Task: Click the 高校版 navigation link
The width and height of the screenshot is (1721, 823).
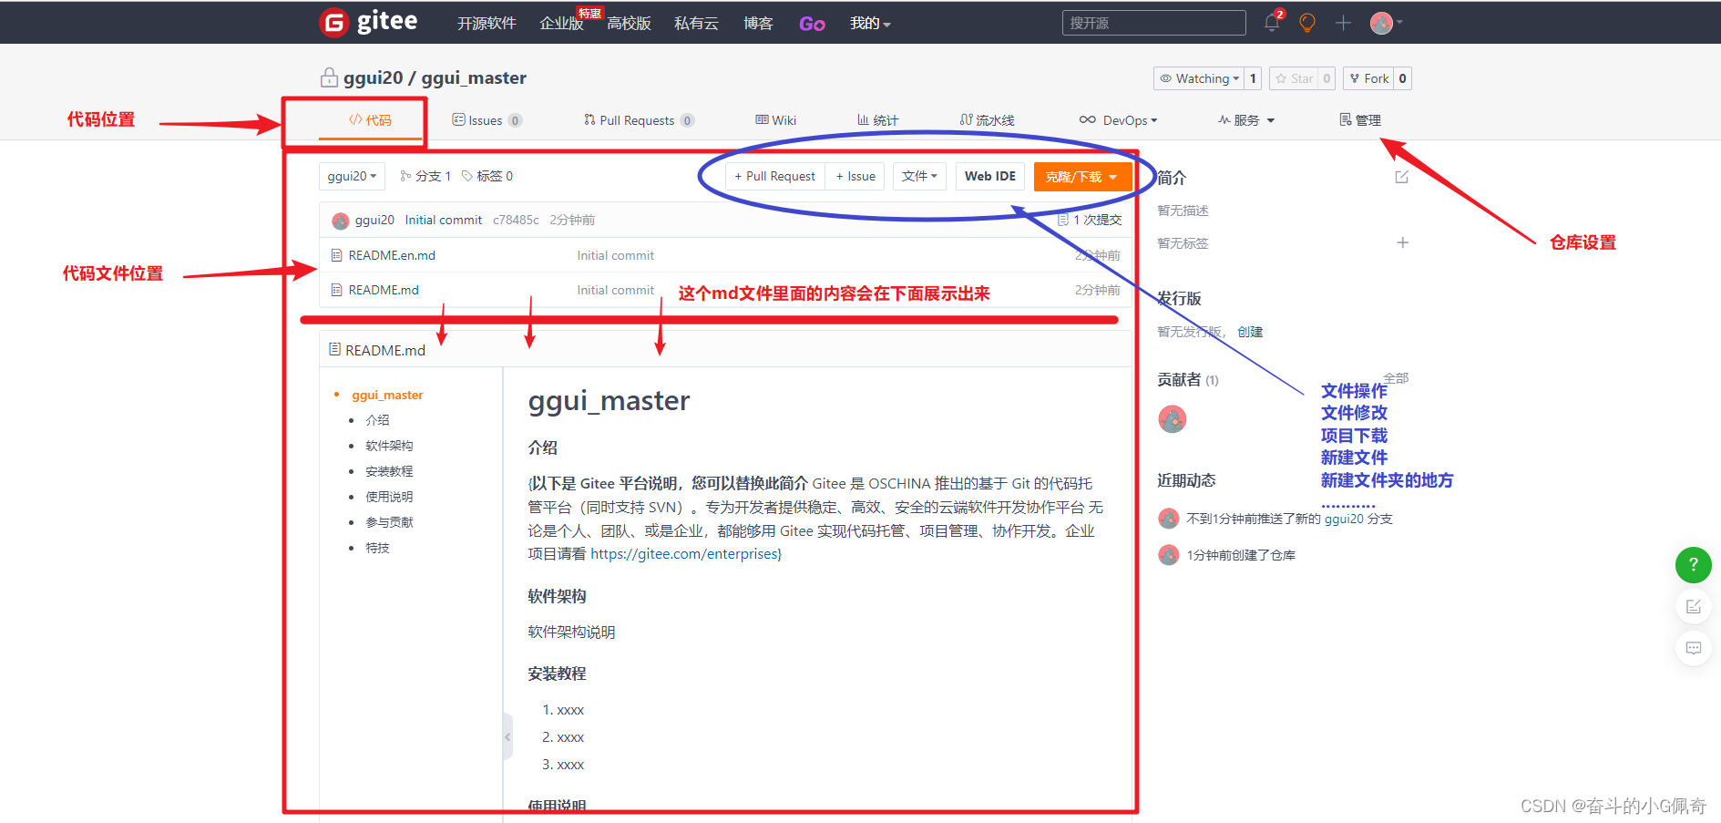Action: point(629,23)
